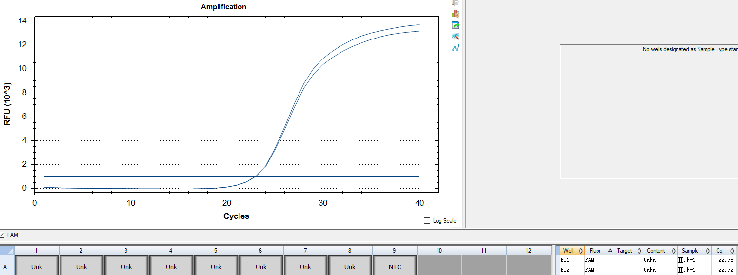738x275 pixels.
Task: Select the Unk well in column 5
Action: pos(216,266)
